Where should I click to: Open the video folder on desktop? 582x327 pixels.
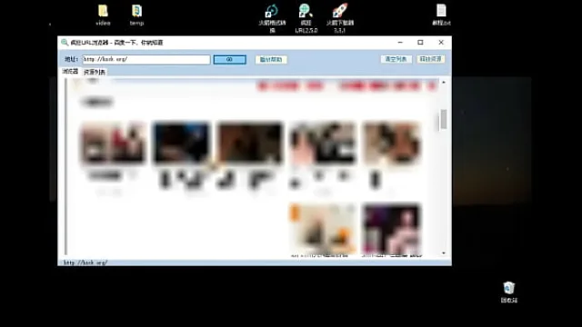(x=103, y=15)
